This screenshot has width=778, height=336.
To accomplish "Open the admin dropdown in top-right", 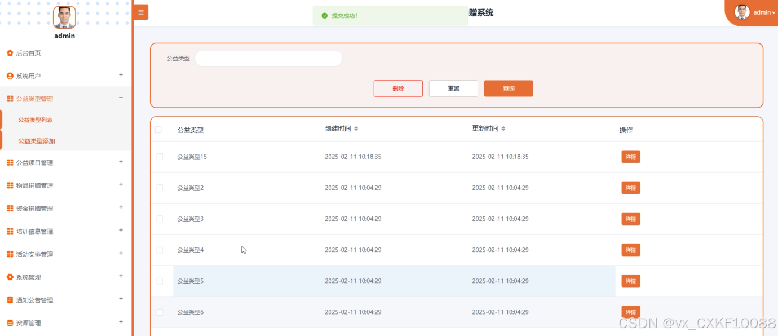I will [764, 12].
